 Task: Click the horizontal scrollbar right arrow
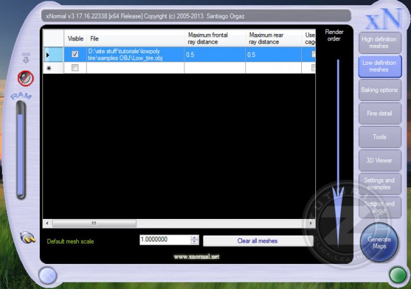(x=311, y=223)
